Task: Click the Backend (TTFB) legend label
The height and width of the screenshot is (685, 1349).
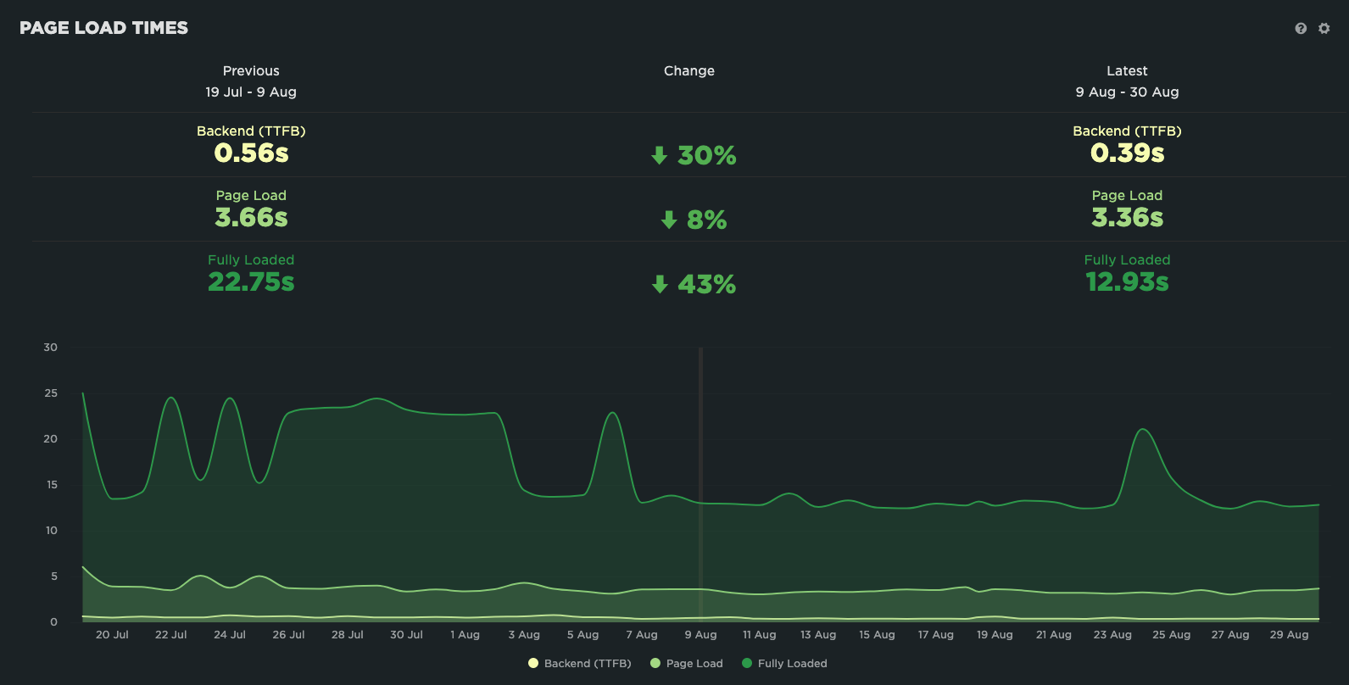Action: 588,663
